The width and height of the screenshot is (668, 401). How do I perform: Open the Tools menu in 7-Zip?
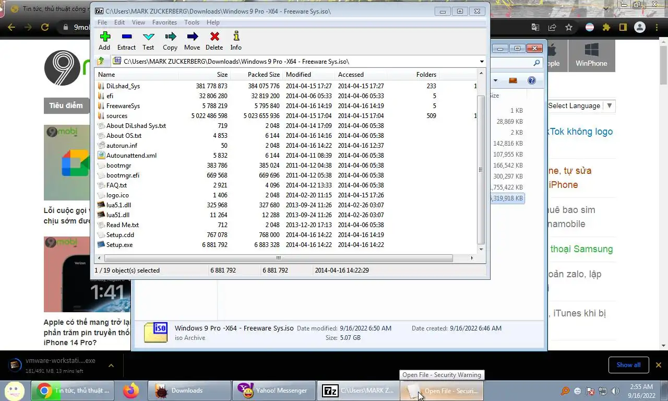[192, 22]
